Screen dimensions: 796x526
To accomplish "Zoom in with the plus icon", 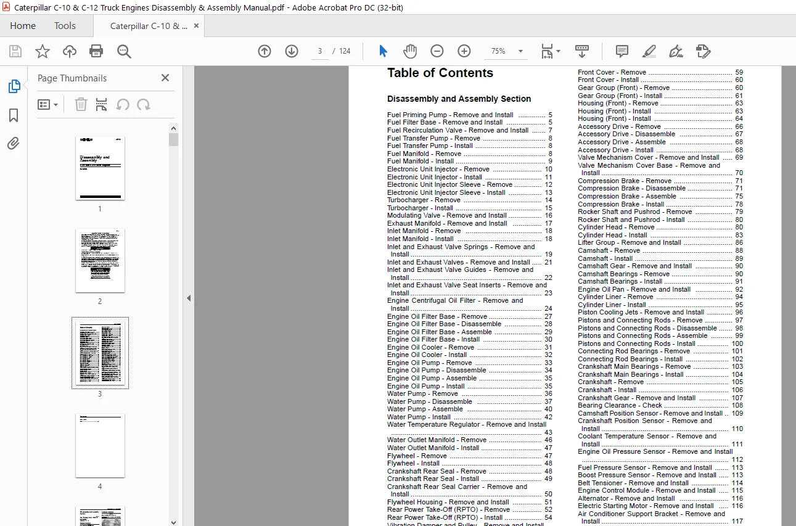I will pos(464,51).
